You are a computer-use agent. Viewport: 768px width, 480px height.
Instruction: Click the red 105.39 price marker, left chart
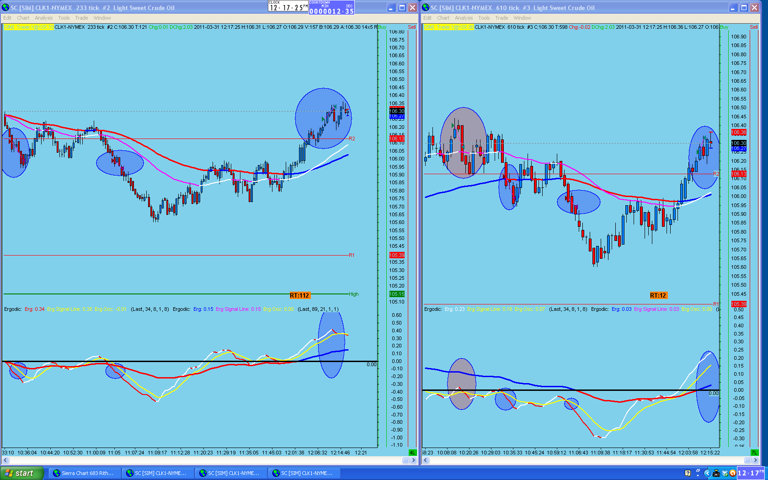click(x=397, y=255)
